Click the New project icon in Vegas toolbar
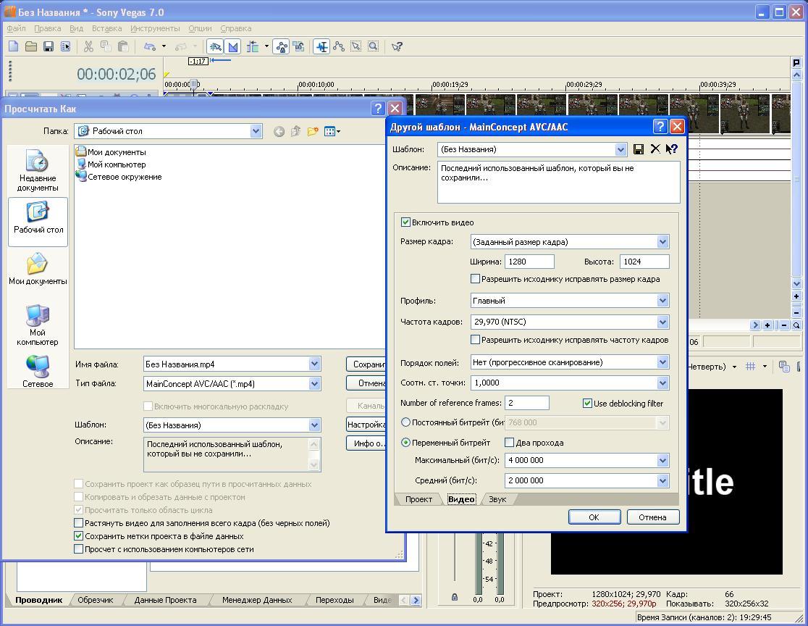The width and height of the screenshot is (808, 626). pyautogui.click(x=14, y=46)
